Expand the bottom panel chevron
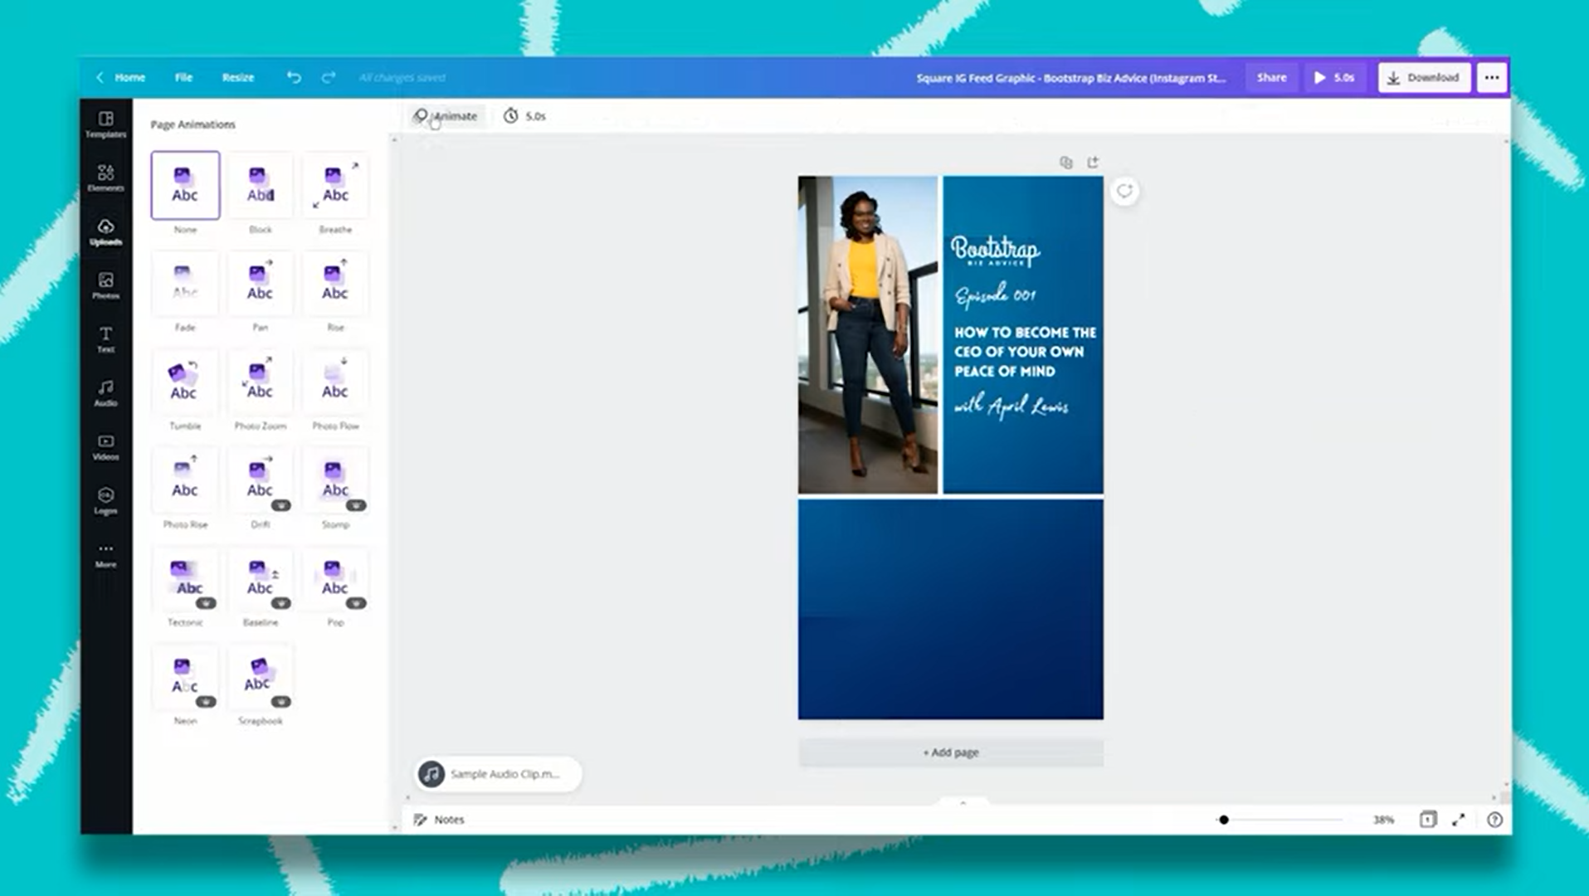1589x896 pixels. [x=963, y=802]
